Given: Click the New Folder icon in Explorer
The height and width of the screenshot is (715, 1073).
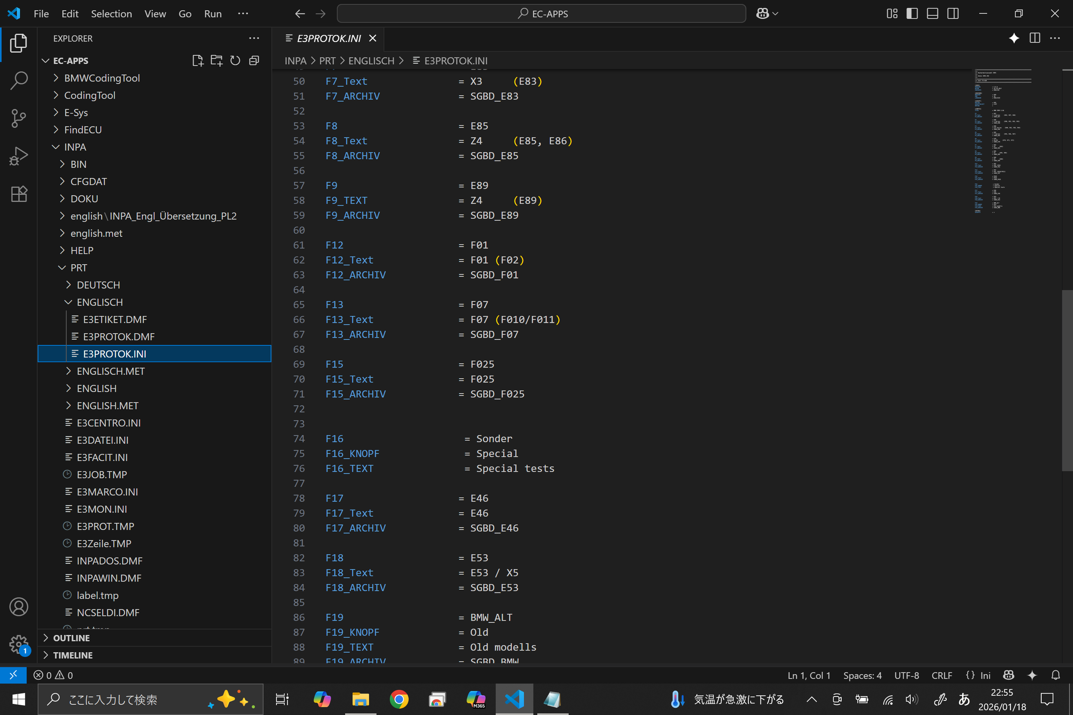Looking at the screenshot, I should tap(216, 60).
